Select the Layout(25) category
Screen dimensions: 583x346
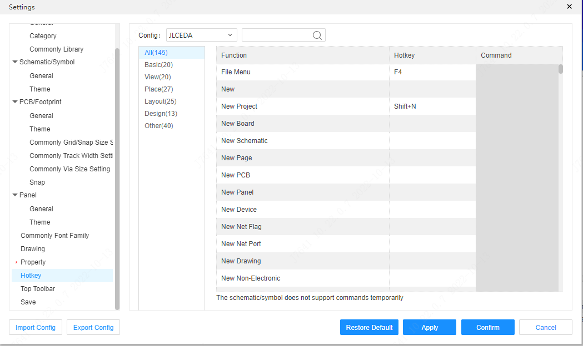click(160, 101)
